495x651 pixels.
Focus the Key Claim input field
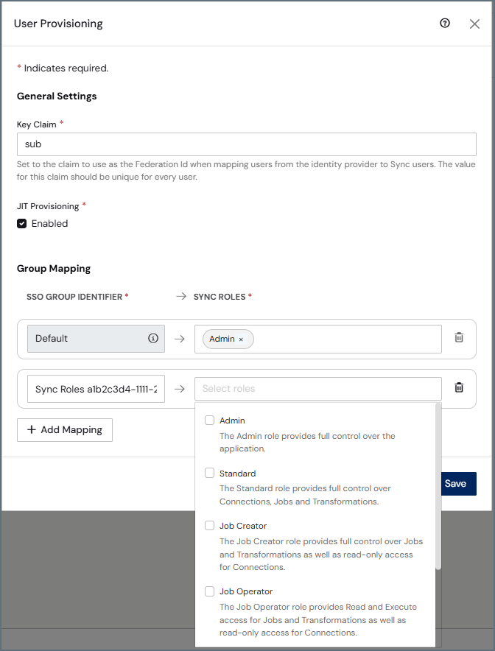247,144
